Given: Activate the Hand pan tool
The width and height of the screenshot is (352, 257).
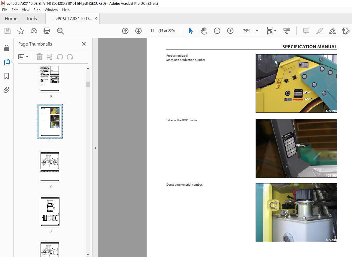Looking at the screenshot, I should (204, 31).
